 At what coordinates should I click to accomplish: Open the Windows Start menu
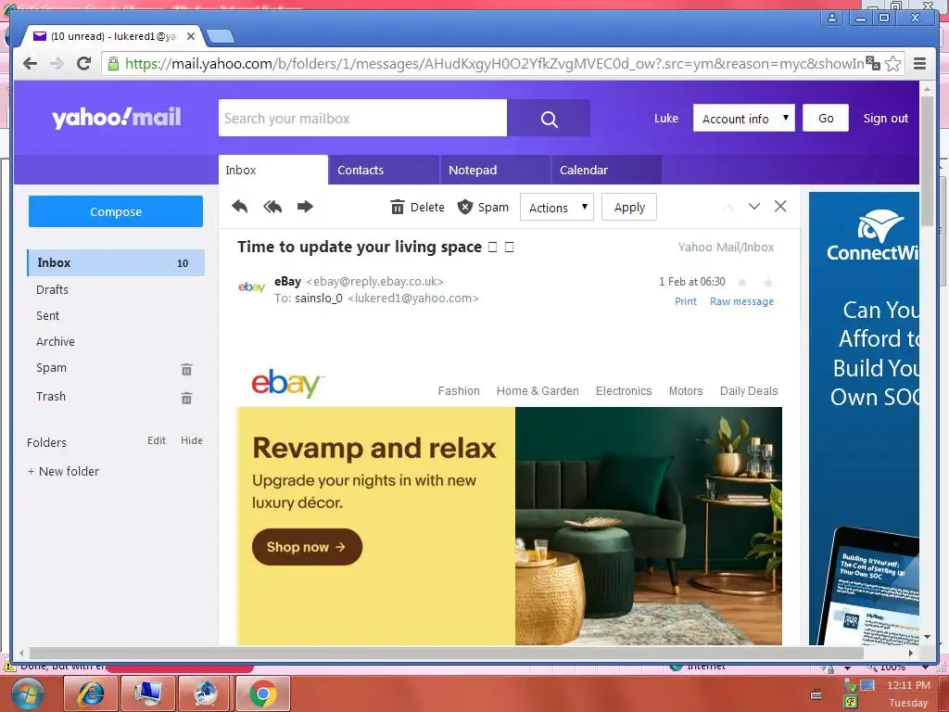(28, 693)
